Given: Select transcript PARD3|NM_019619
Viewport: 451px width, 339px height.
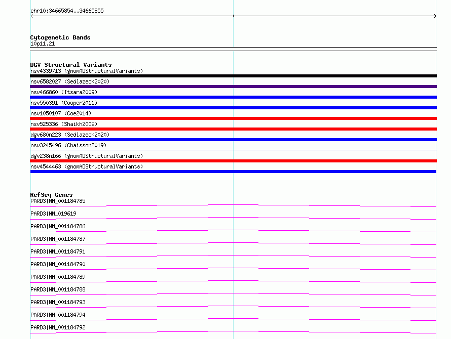Looking at the screenshot, I should pyautogui.click(x=53, y=214).
